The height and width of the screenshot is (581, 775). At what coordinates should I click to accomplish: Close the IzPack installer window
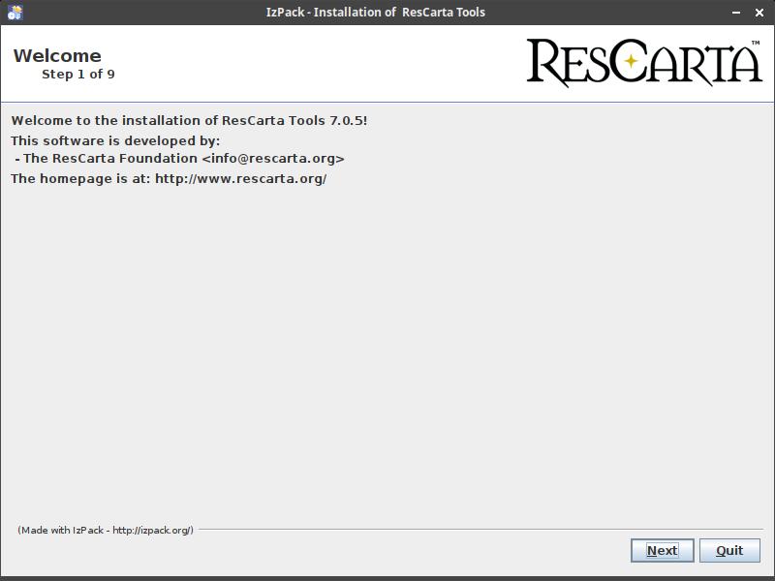(759, 13)
